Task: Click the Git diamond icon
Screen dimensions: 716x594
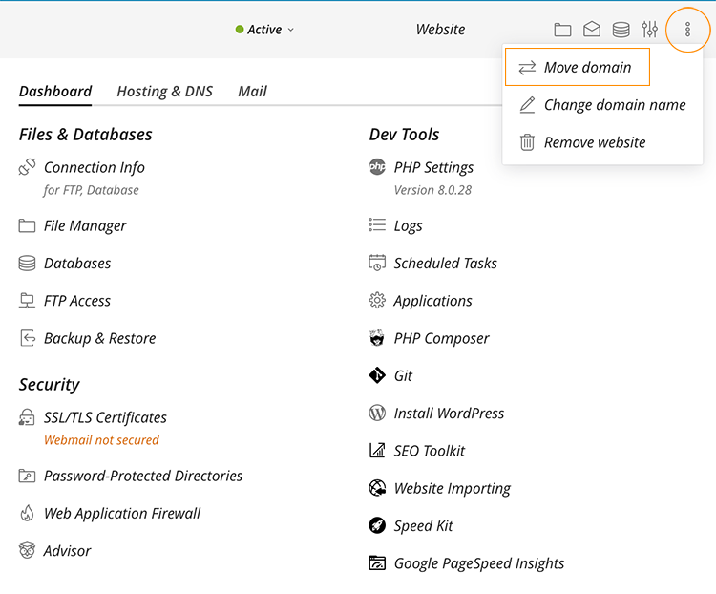Action: point(377,375)
